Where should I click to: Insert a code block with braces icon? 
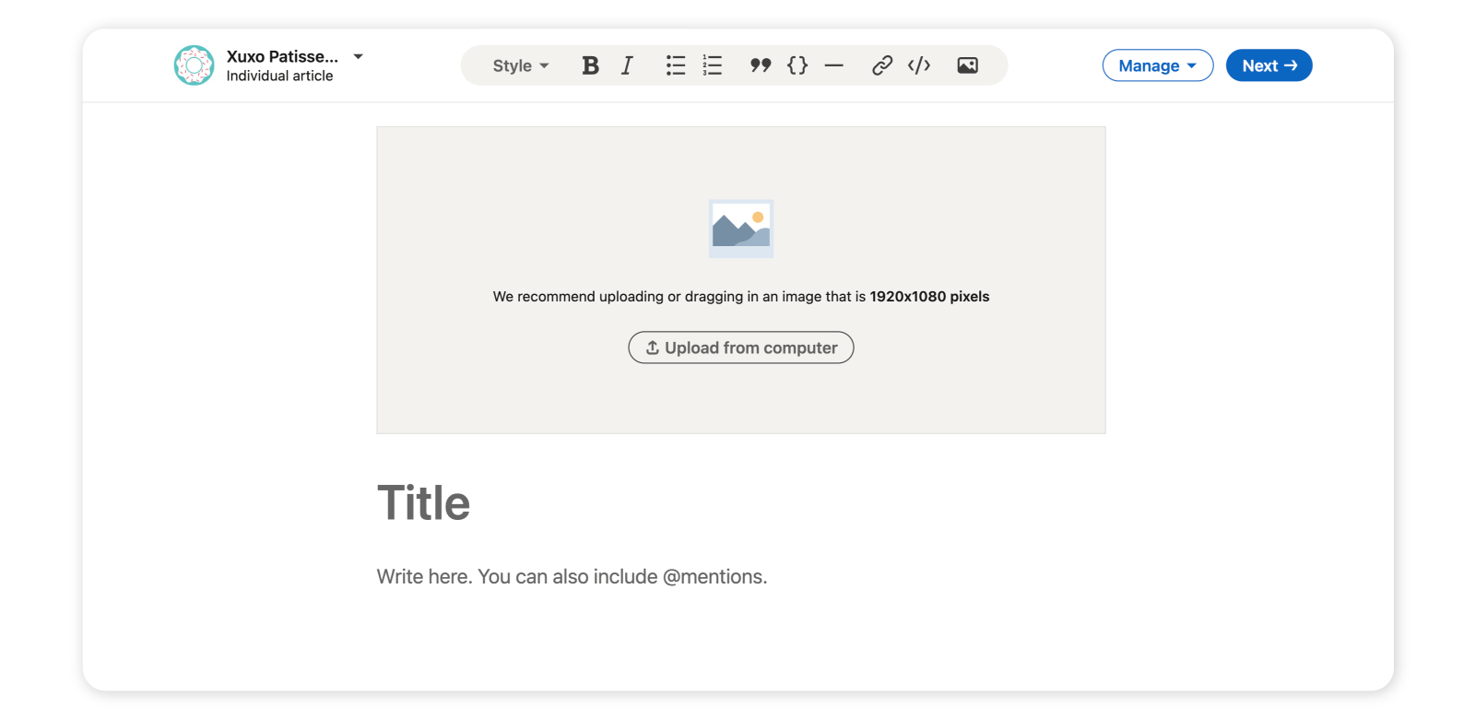click(797, 65)
